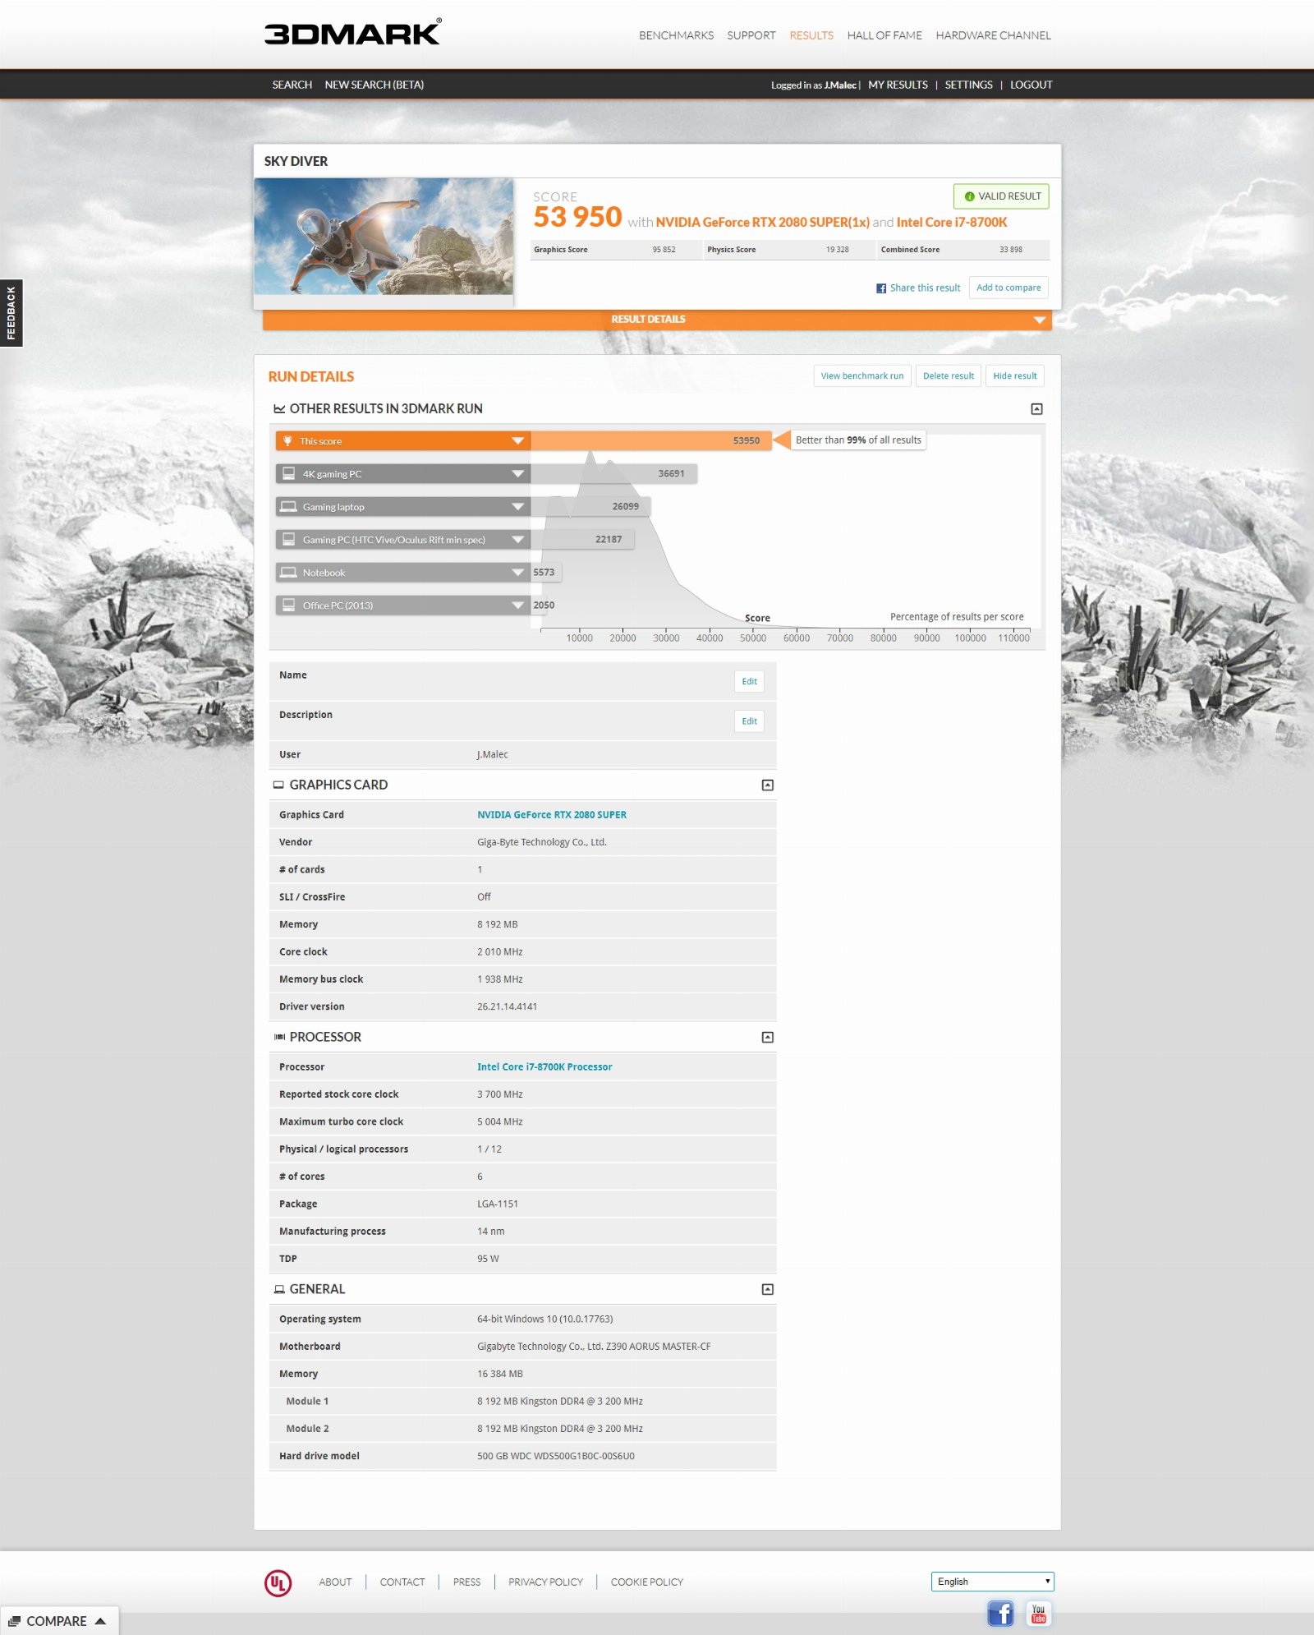Click Delete result button
This screenshot has height=1635, width=1314.
pos(948,376)
